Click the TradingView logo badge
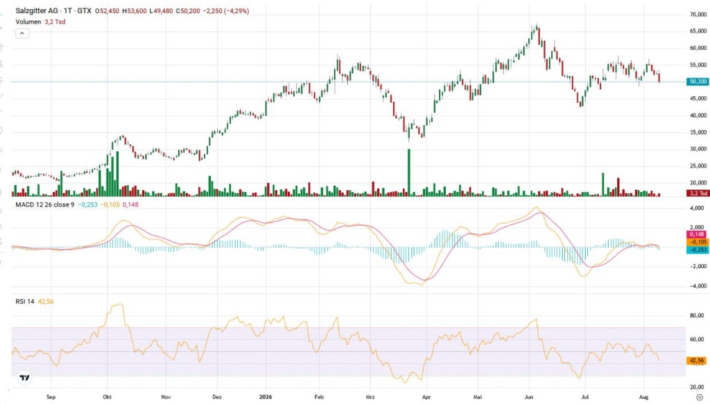710x404 pixels. (x=24, y=378)
